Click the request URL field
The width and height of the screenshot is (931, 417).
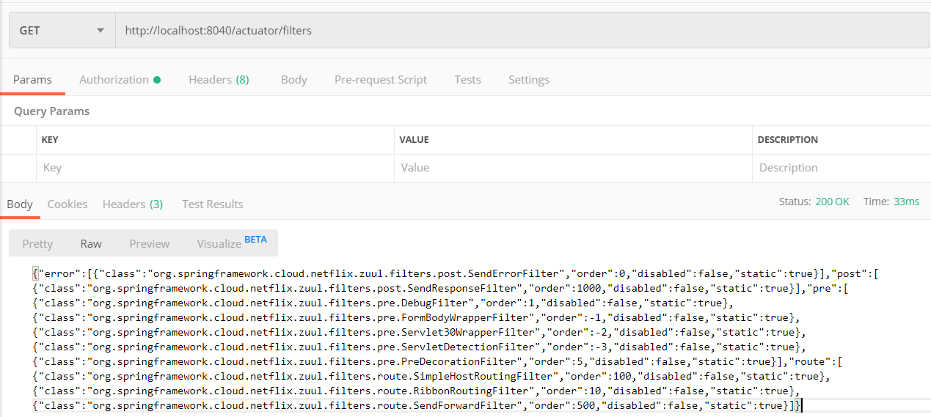[x=523, y=31]
